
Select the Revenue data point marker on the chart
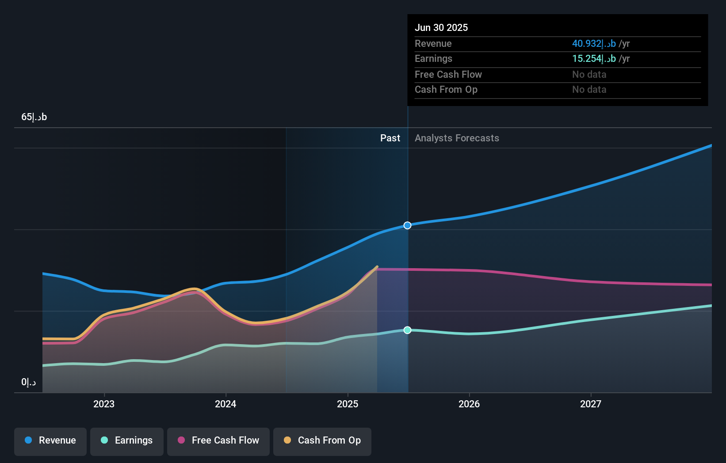(407, 225)
